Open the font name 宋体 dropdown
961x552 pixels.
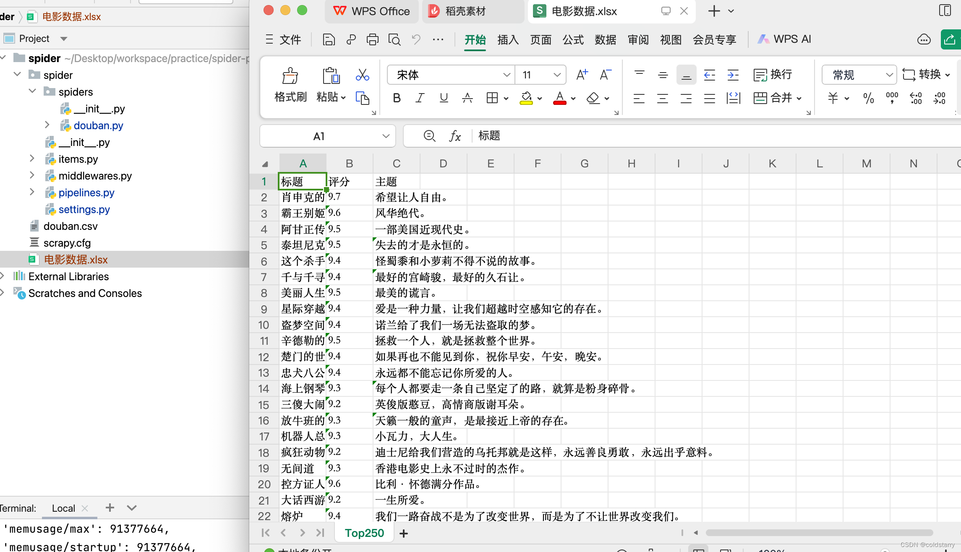coord(507,75)
